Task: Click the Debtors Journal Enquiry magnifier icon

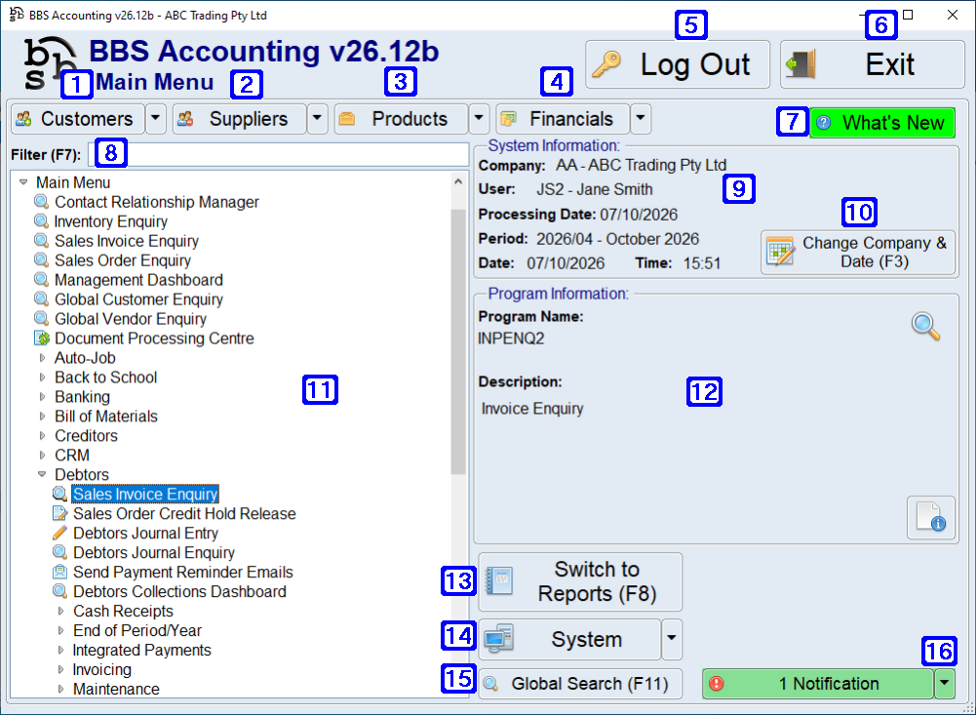Action: [59, 553]
